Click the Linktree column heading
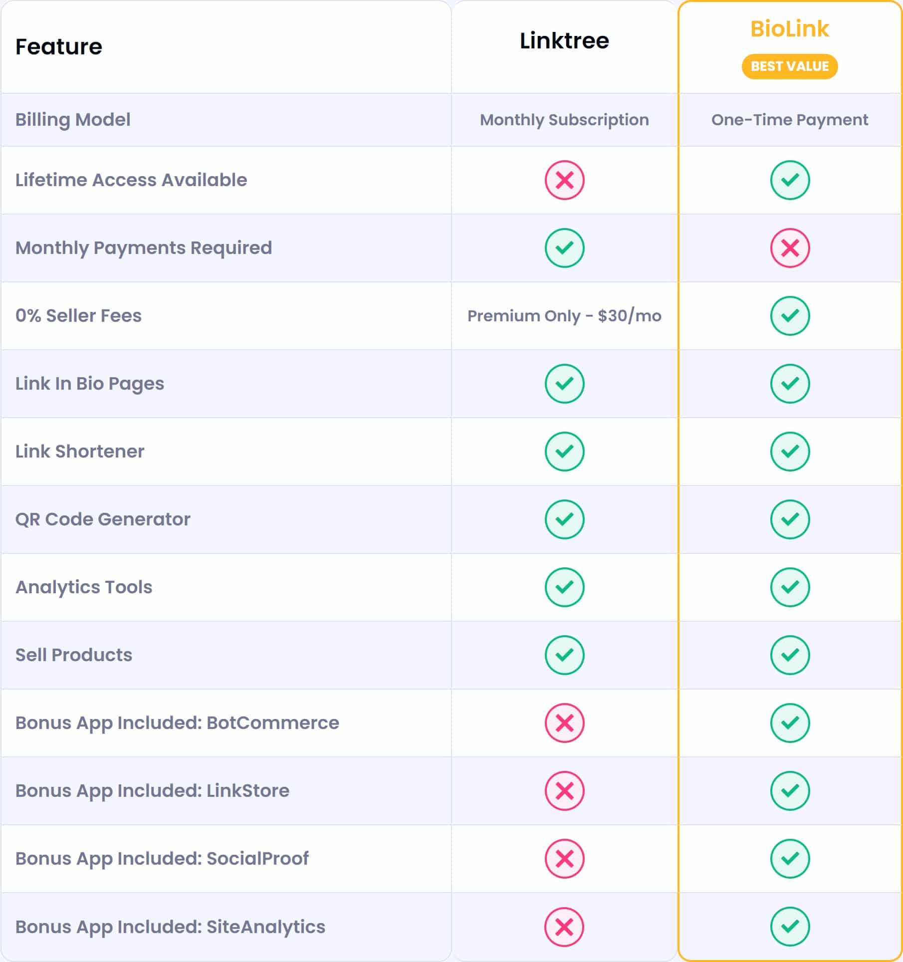This screenshot has height=962, width=903. point(564,41)
